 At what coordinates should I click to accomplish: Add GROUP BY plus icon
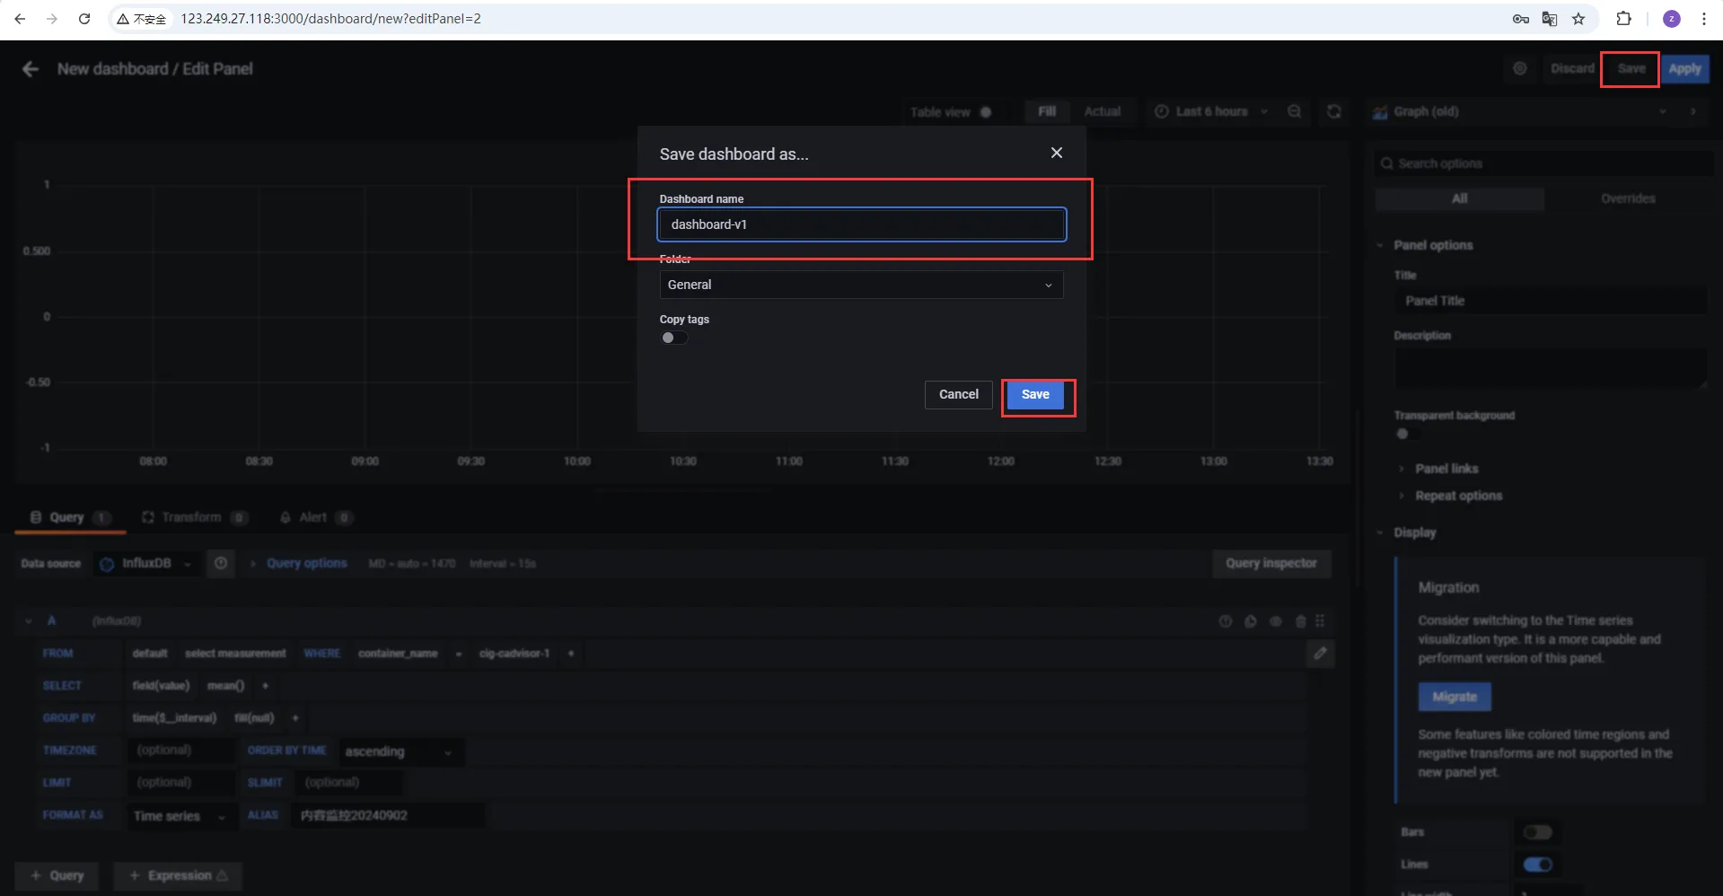point(295,718)
